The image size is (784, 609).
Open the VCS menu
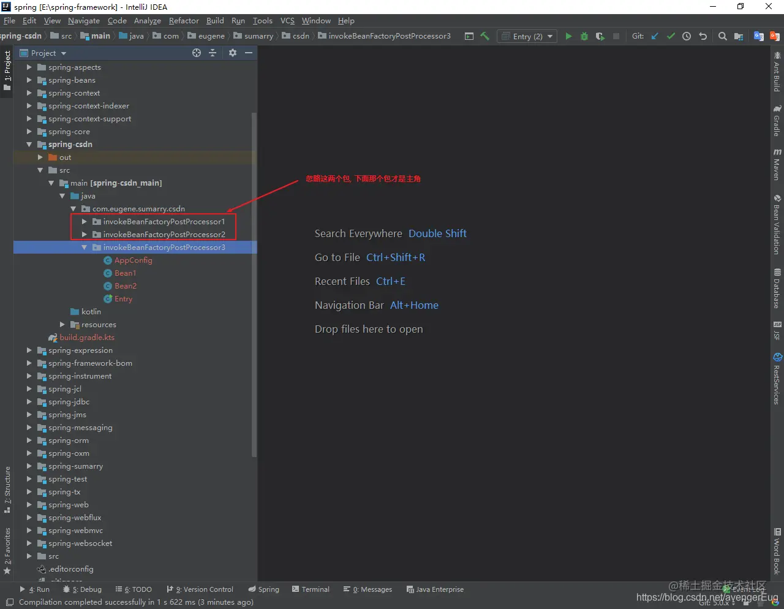[287, 21]
